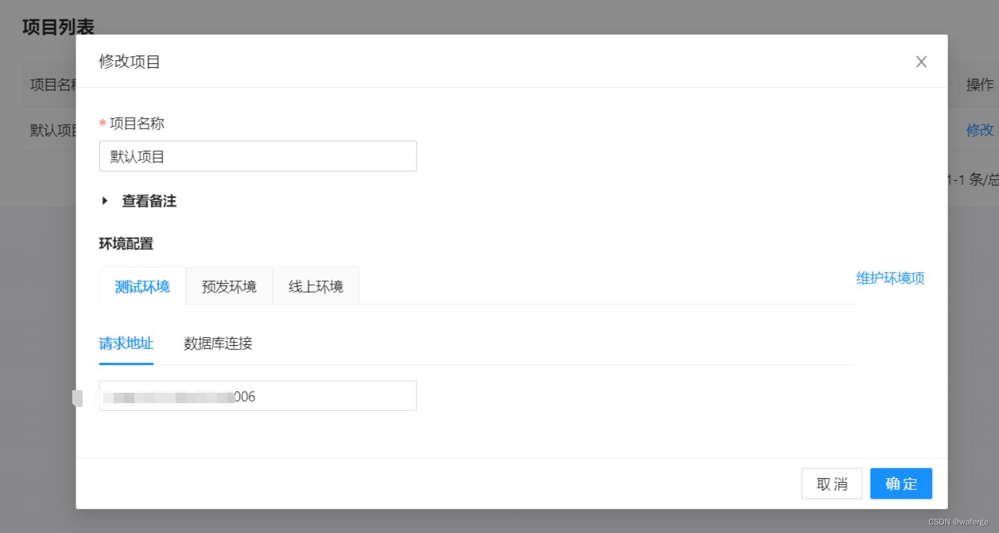Click the project name input showing 默认项目

pos(258,156)
